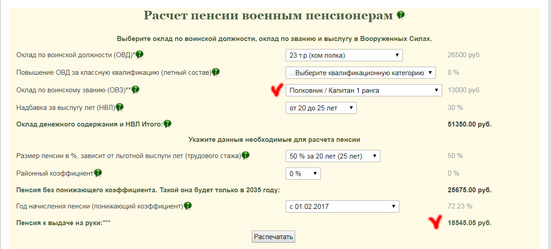
Task: Open the с 01.02.2017 year selection dropdown
Action: click(342, 207)
